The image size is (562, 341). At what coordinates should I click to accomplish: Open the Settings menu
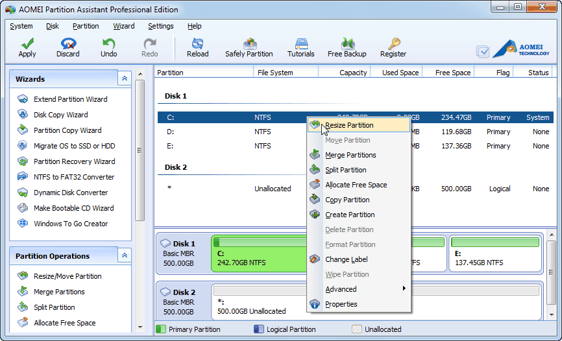point(160,26)
